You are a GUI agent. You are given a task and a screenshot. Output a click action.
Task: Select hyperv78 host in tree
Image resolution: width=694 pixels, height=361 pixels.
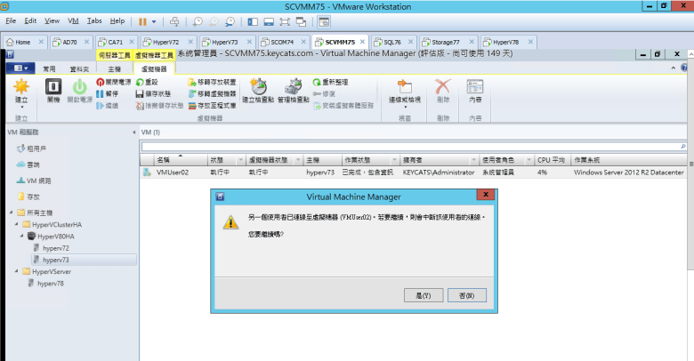coord(50,283)
